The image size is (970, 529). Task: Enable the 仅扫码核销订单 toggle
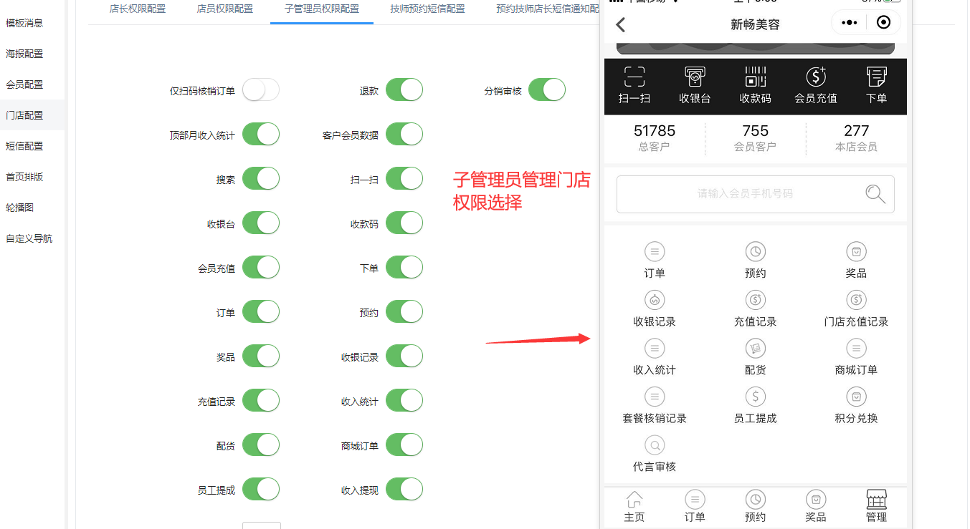260,90
